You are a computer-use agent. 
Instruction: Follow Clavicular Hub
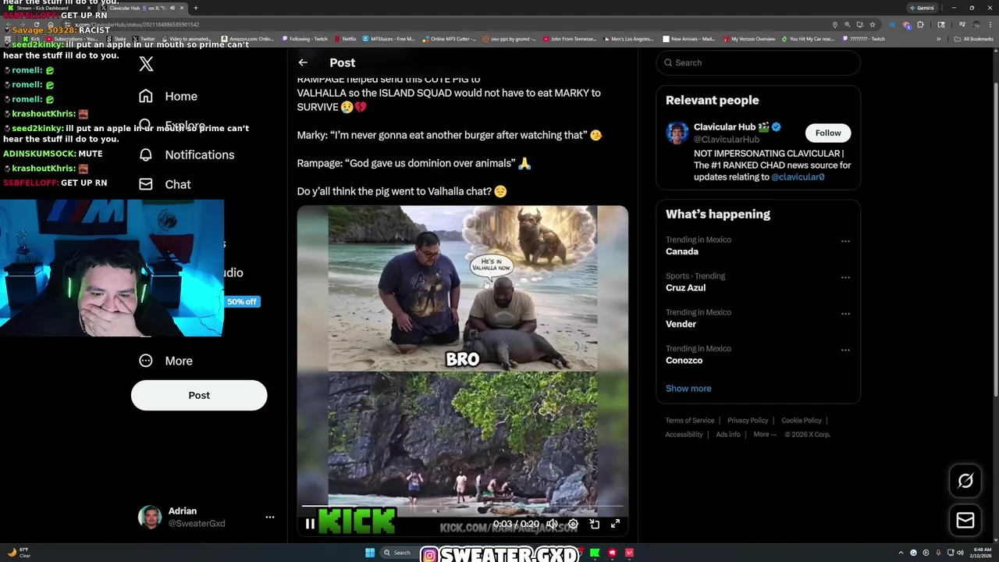pyautogui.click(x=828, y=133)
